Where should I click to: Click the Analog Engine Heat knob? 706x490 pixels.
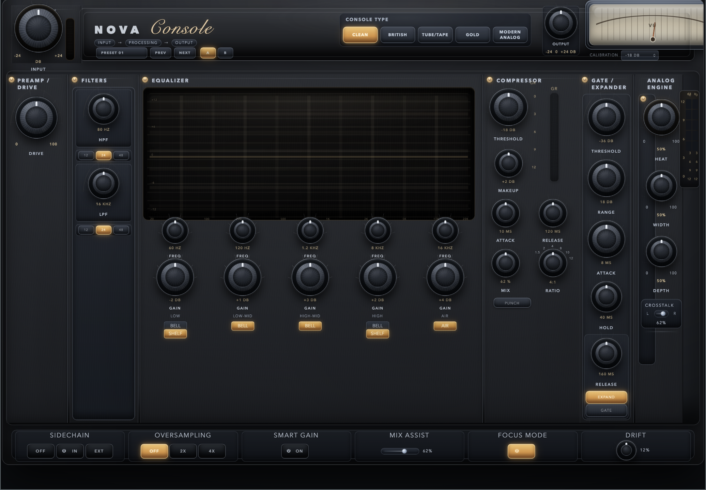pos(661,117)
